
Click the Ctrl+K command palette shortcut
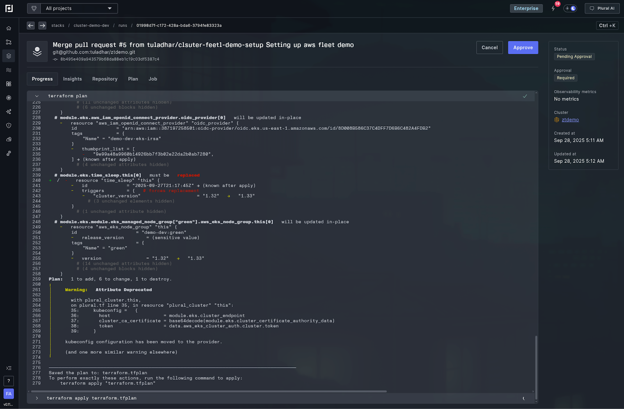(x=607, y=25)
